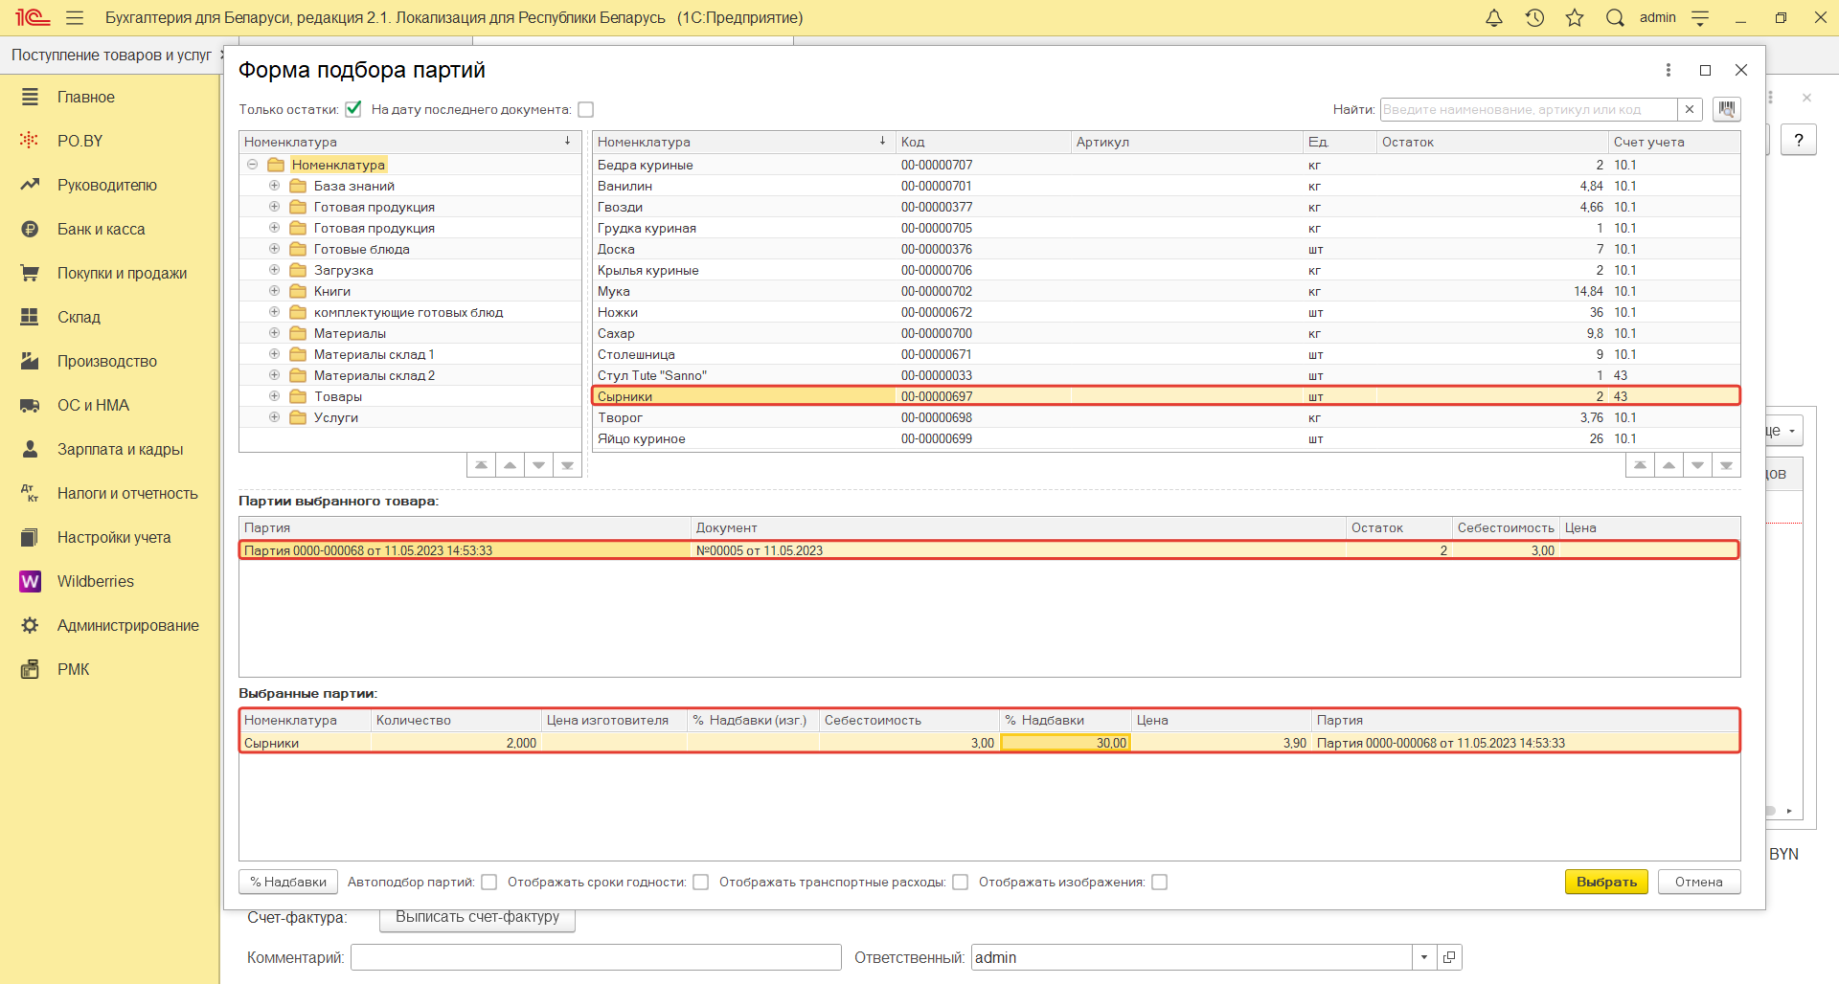Open the 'Ответственный' dropdown arrow

tap(1424, 957)
